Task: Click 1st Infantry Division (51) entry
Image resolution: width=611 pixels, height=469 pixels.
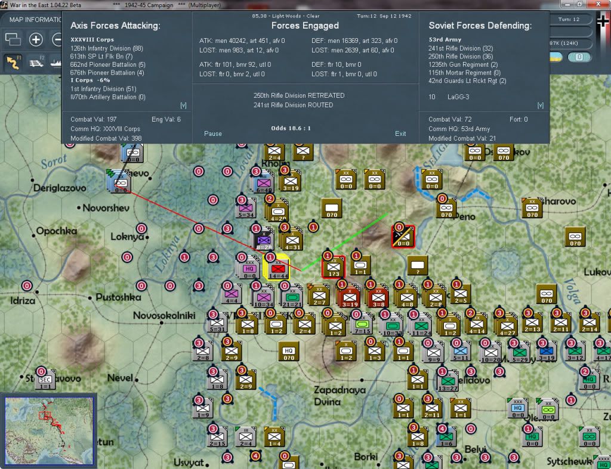Action: [103, 89]
